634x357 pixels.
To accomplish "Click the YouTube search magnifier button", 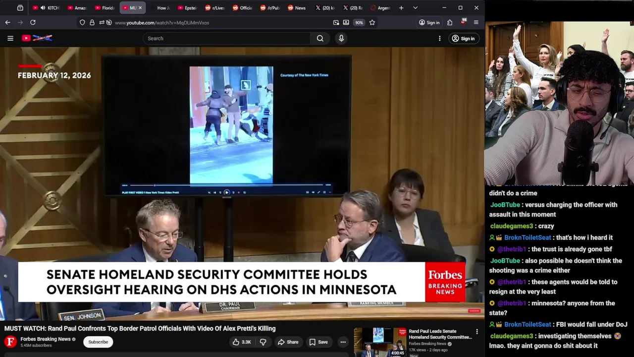I will pos(320,38).
